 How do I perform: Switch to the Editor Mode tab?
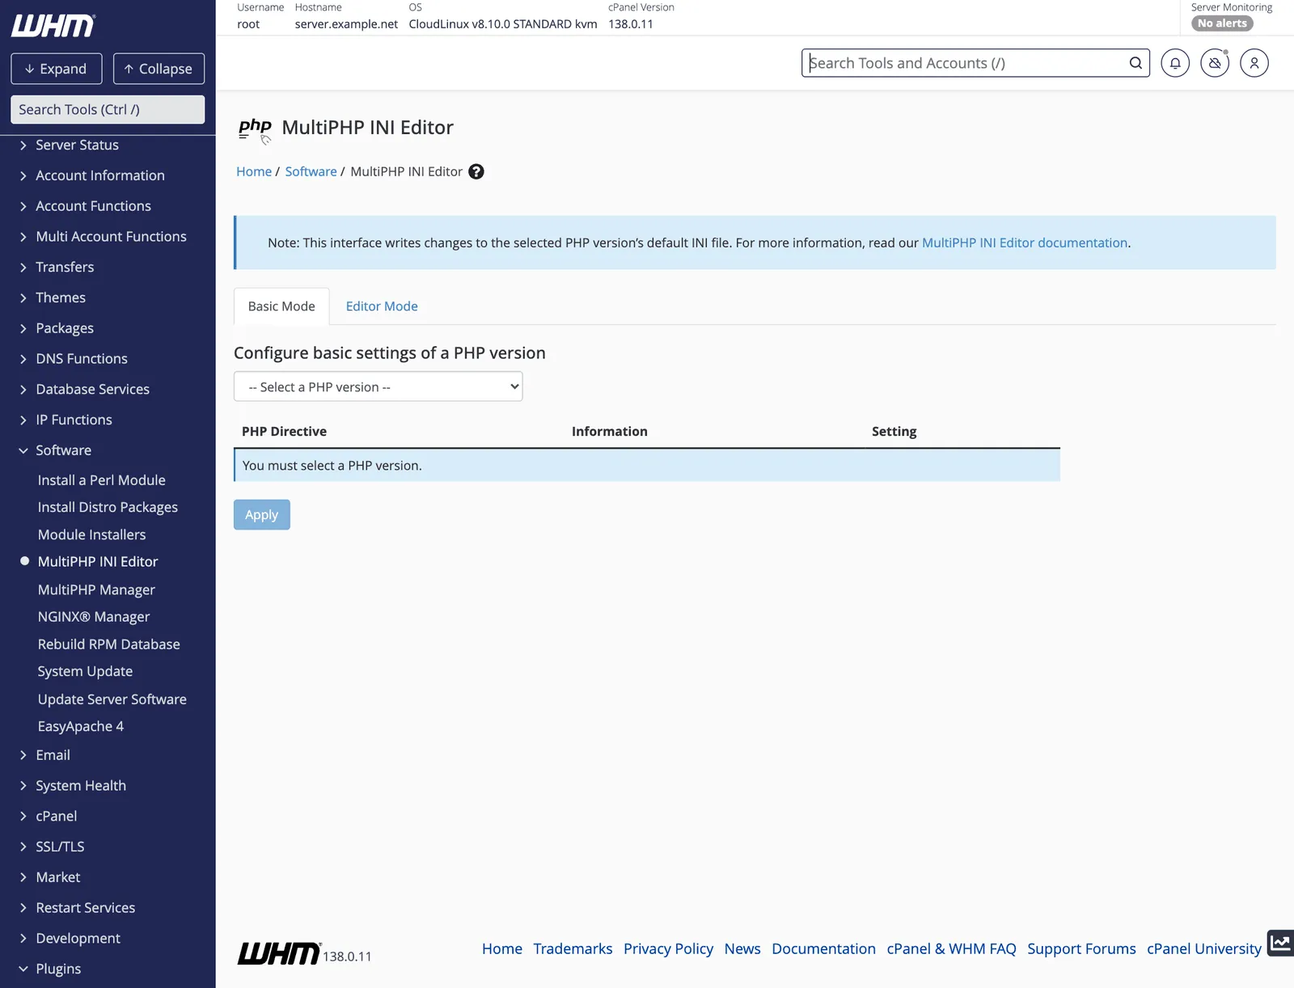382,306
